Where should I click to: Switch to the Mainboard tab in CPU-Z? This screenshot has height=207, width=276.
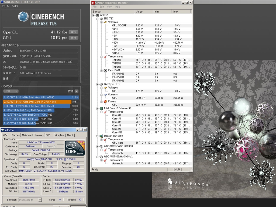tap(27, 135)
